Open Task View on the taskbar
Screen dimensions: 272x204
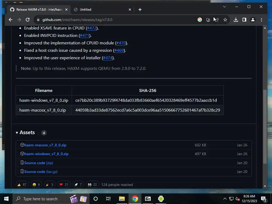pyautogui.click(x=108, y=199)
